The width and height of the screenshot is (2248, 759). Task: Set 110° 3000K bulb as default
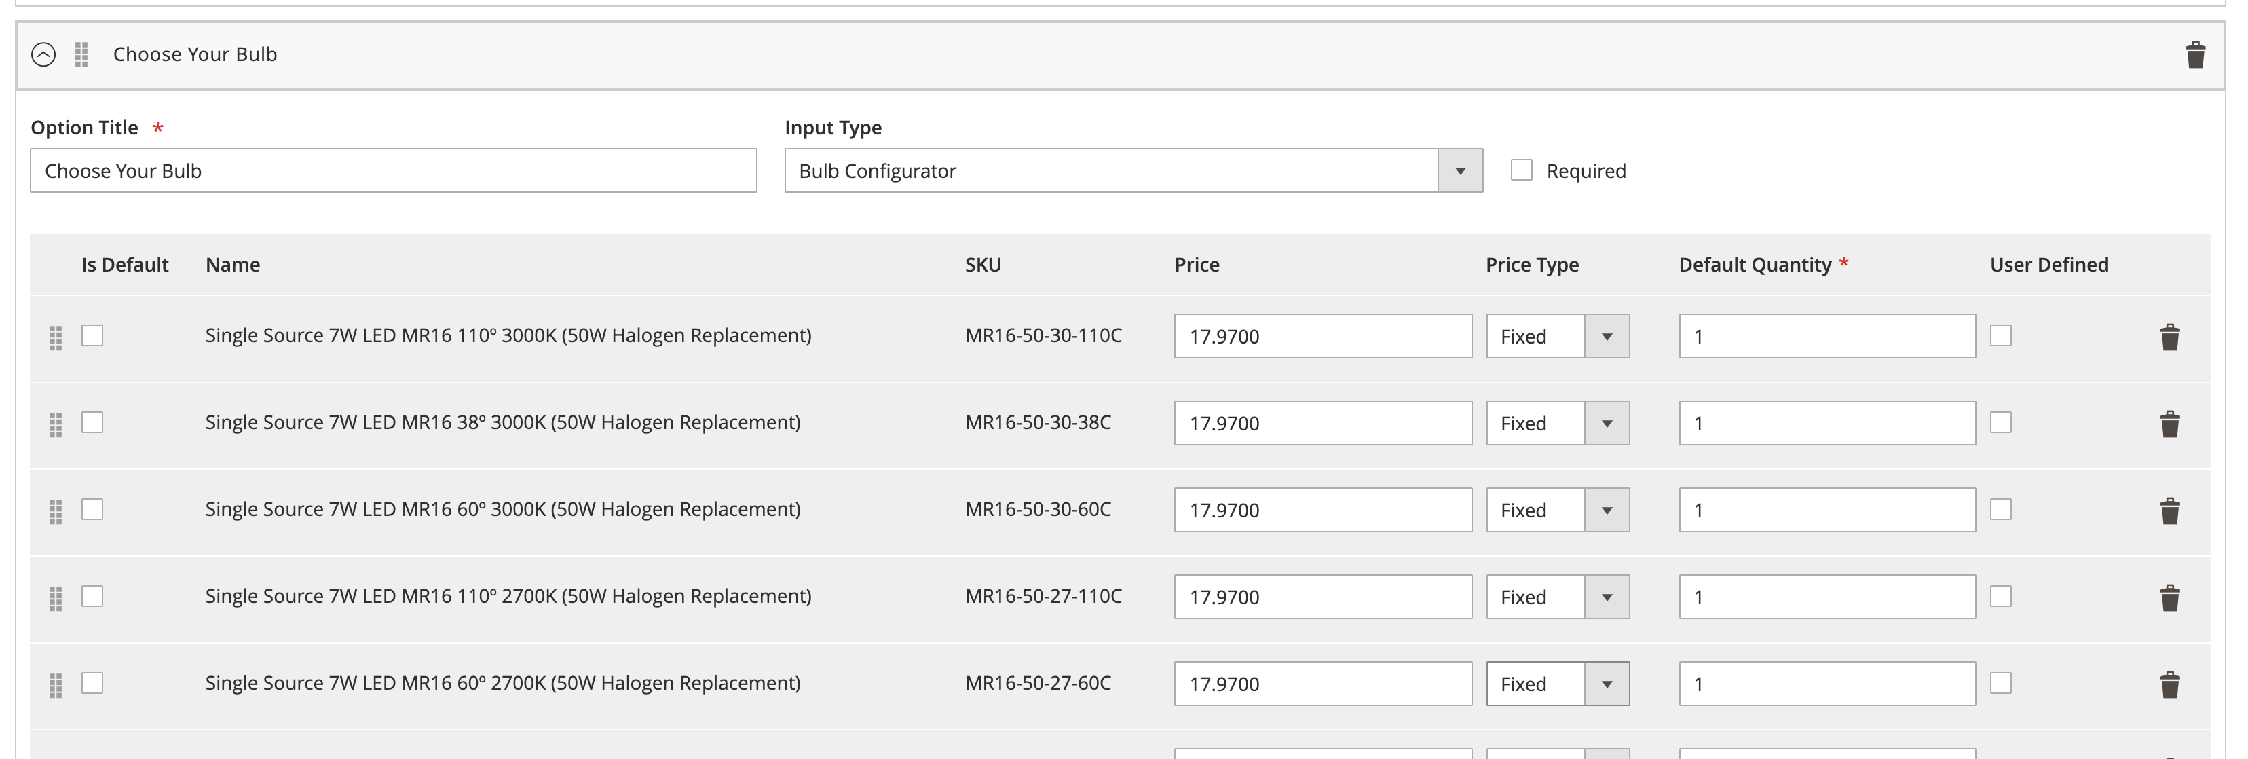pyautogui.click(x=92, y=336)
